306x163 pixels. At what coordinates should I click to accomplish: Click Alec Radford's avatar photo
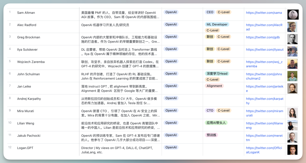(292, 27)
